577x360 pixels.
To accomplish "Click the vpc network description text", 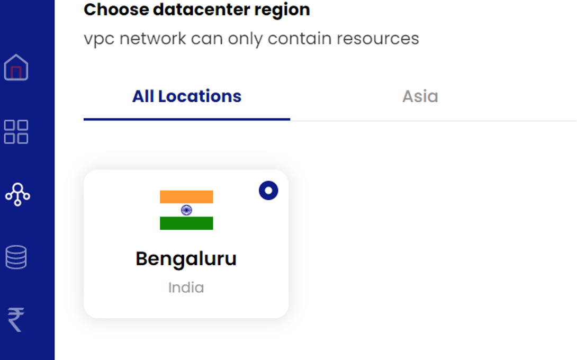I will pos(251,39).
